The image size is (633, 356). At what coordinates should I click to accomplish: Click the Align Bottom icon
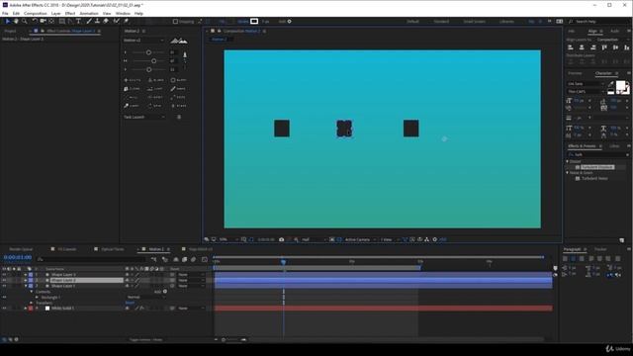tap(626, 47)
